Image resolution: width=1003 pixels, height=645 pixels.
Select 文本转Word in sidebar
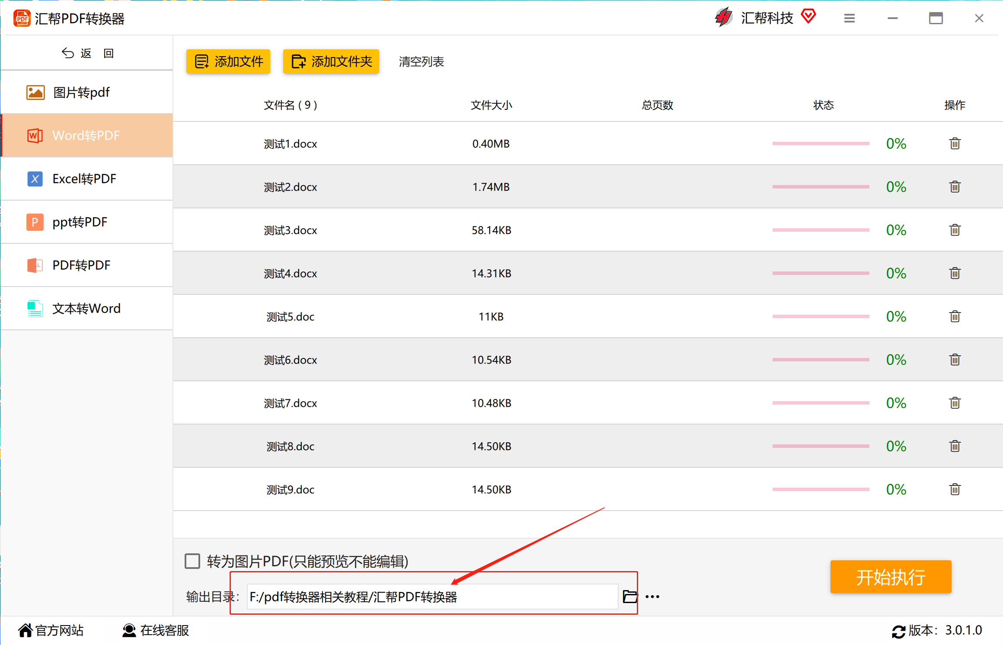(87, 308)
